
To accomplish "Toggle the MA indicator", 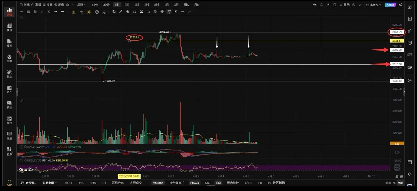I will [x=81, y=183].
